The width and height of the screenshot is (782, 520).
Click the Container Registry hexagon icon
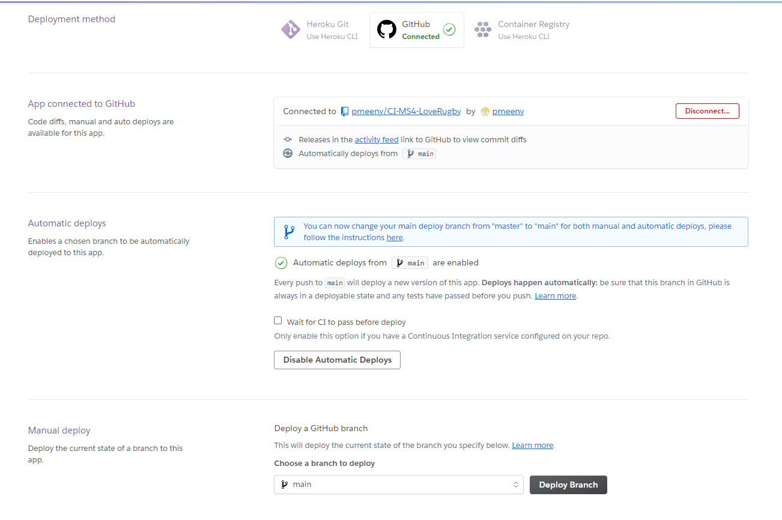click(482, 30)
